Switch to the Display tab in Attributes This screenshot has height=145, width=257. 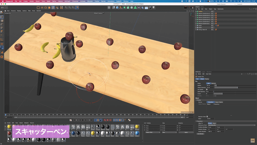pyautogui.click(x=207, y=79)
